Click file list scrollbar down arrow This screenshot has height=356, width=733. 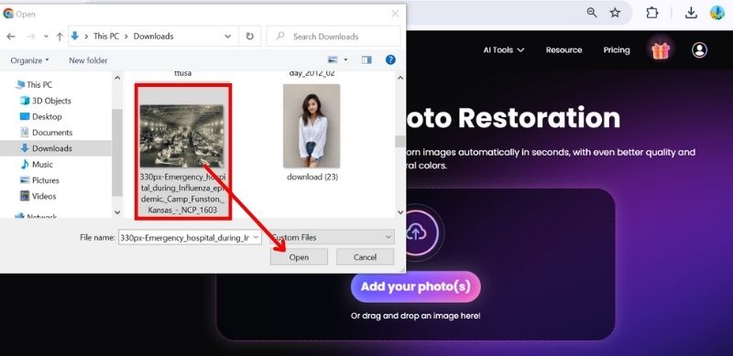pyautogui.click(x=400, y=212)
